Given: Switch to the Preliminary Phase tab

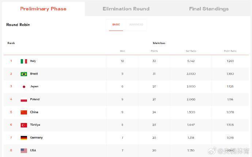Looking at the screenshot, I should [43, 9].
